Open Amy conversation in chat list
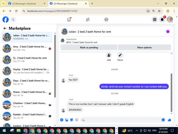 [27, 48]
